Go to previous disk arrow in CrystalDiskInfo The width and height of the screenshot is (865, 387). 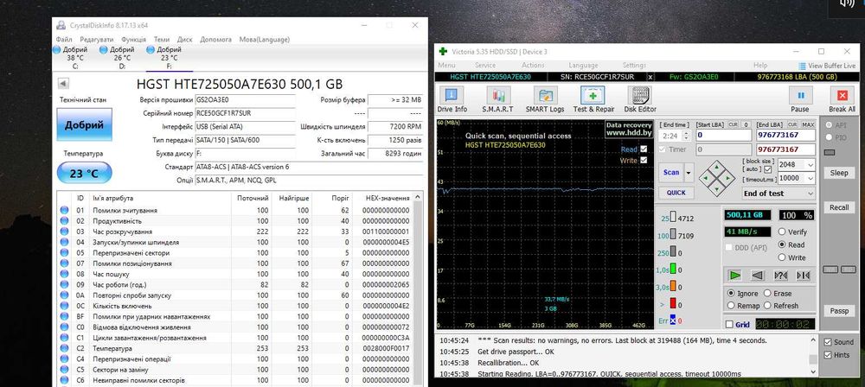[x=63, y=84]
